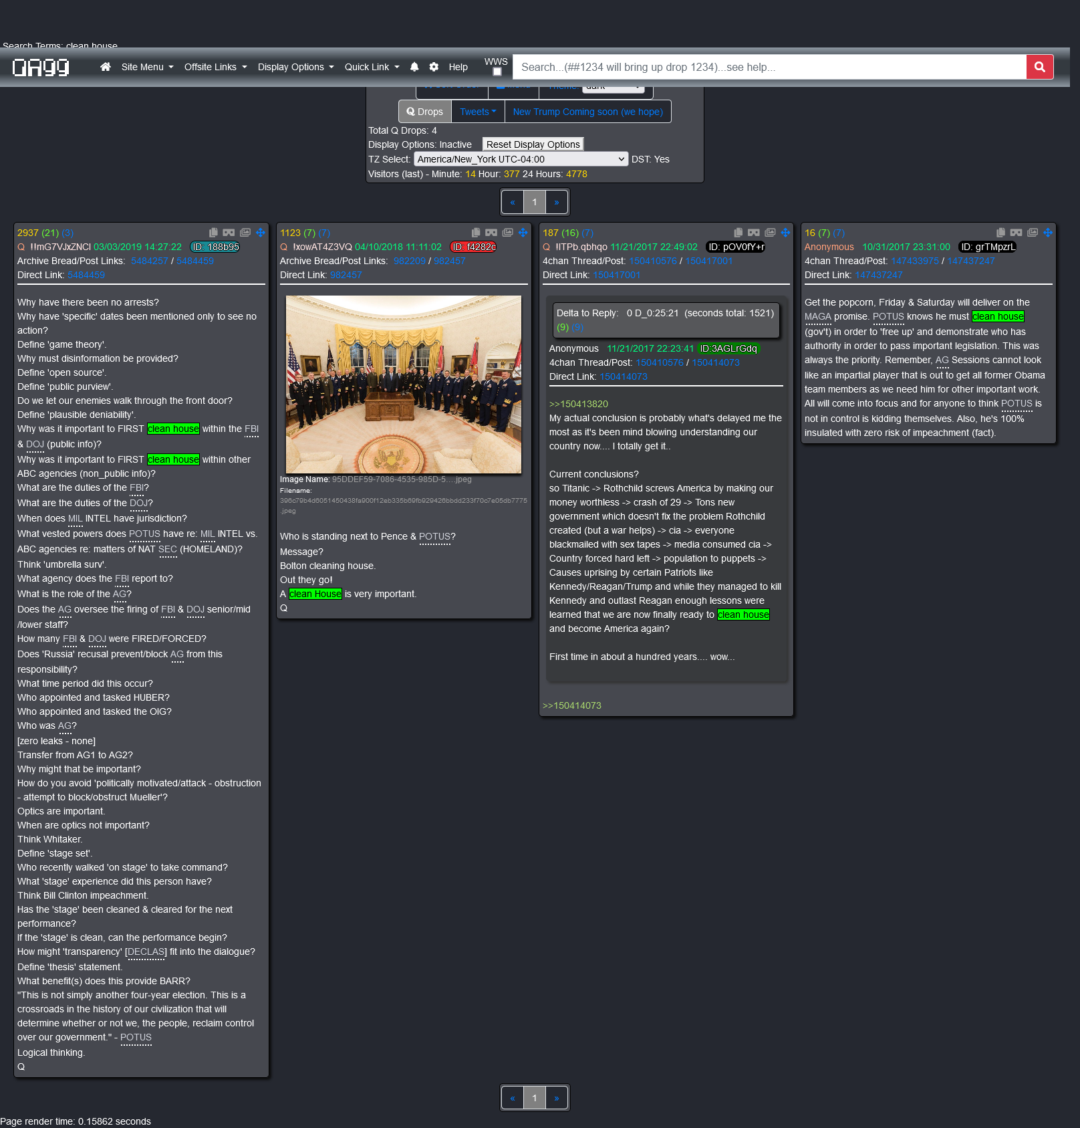
Task: Open the New Trump Coming soon tab
Action: tap(587, 112)
